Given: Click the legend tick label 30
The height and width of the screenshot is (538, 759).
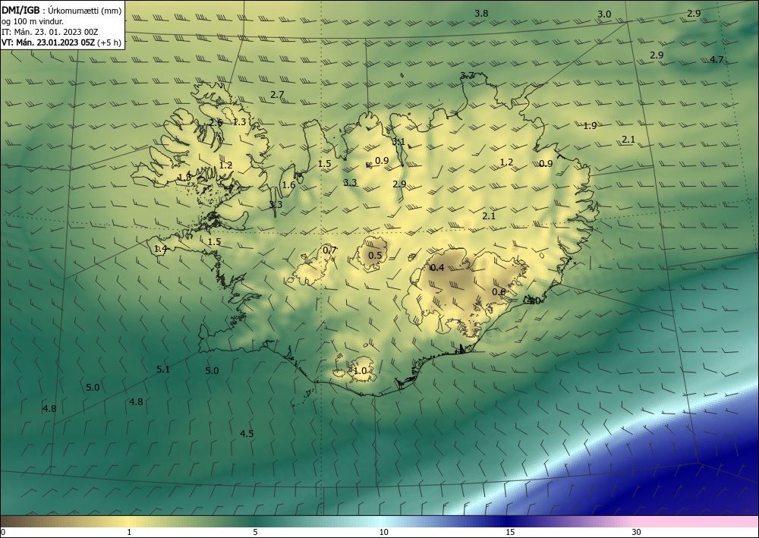Looking at the screenshot, I should [637, 533].
